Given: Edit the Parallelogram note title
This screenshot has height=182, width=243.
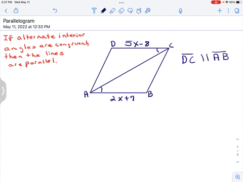Looking at the screenshot, I should pyautogui.click(x=19, y=21).
